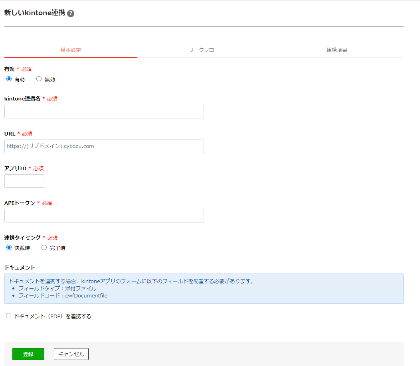The image size is (420, 366).
Task: Click the 新しいkintone連携 page heading
Action: tap(34, 13)
